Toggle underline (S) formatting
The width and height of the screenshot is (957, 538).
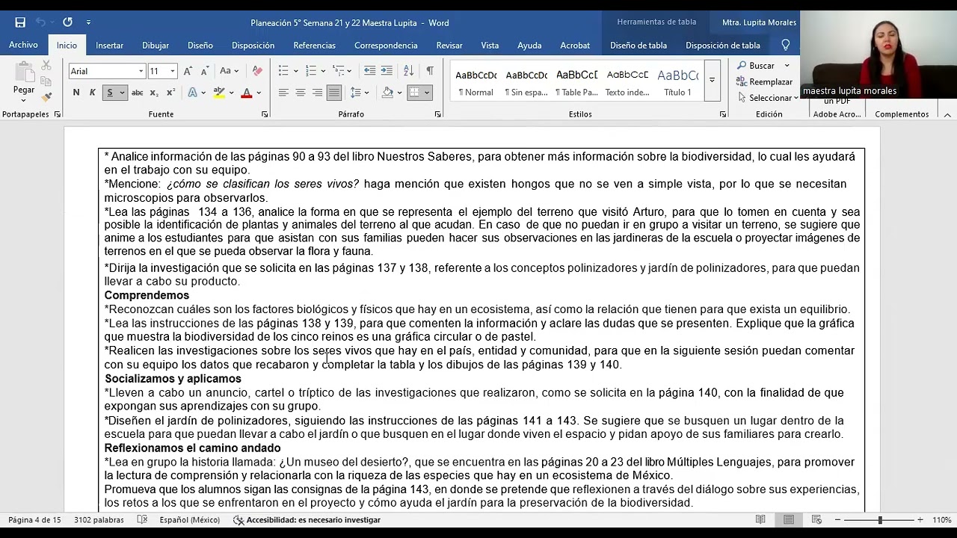110,93
